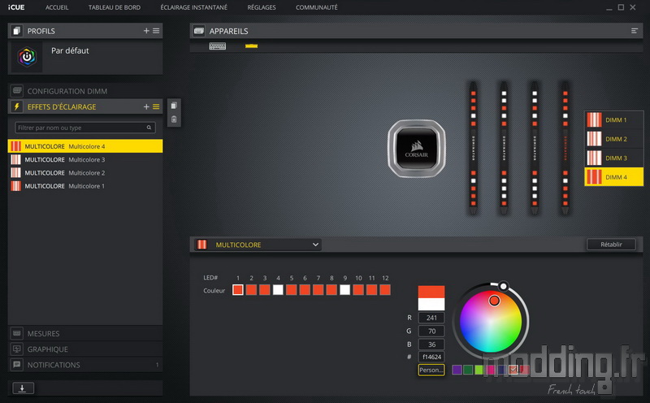Open the Tableau de bord menu

pos(115,7)
